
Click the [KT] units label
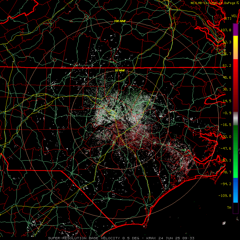(x=228, y=18)
